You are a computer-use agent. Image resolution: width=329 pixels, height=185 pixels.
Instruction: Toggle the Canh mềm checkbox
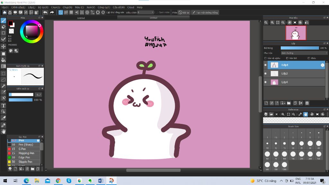point(157,13)
